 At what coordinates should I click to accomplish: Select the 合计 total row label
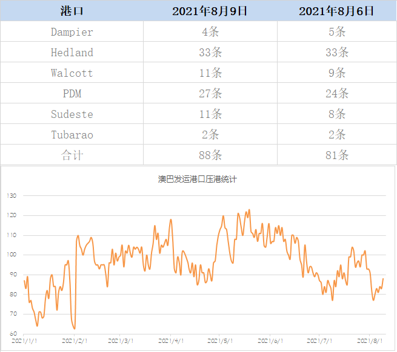pyautogui.click(x=72, y=155)
